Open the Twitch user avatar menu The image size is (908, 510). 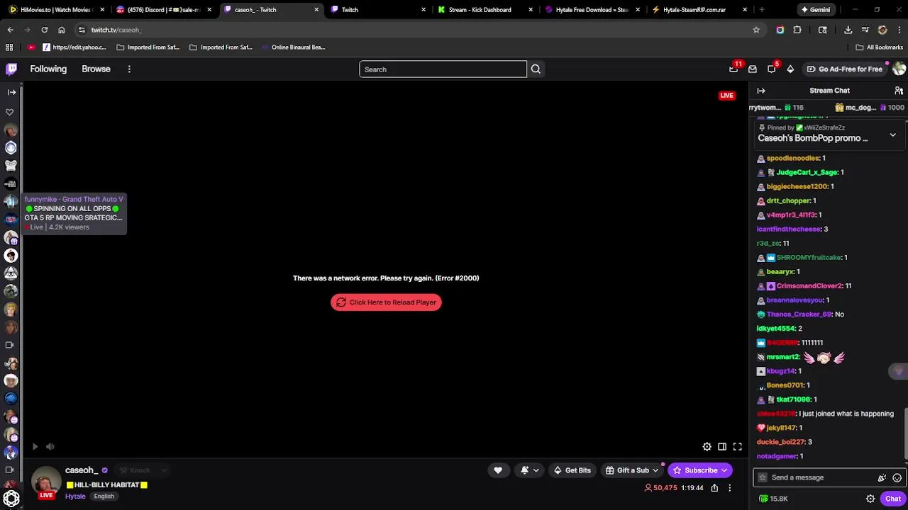coord(899,69)
